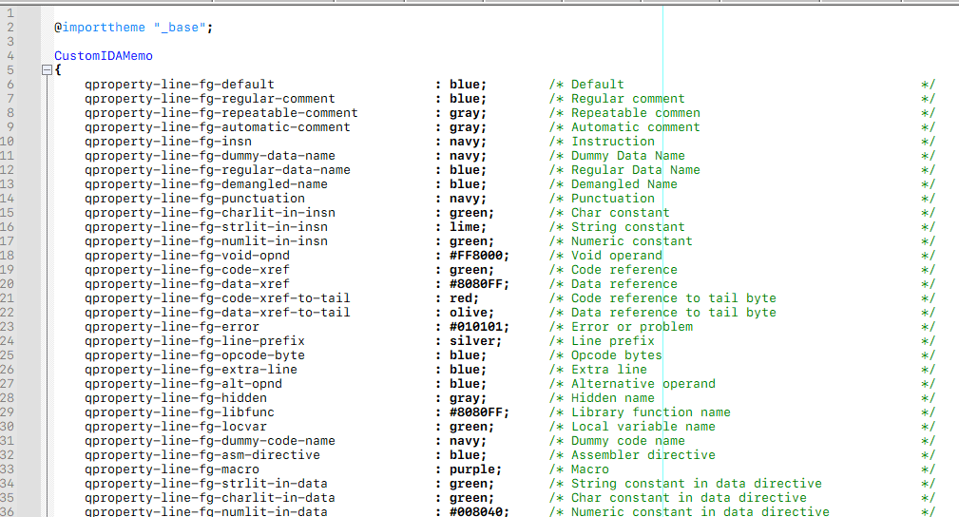
Task: Click 'qproperty-line-fg-demangled-name' property name
Action: 206,184
